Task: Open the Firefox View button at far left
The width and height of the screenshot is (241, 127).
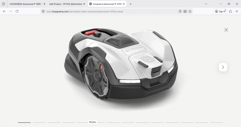Action: point(4,4)
